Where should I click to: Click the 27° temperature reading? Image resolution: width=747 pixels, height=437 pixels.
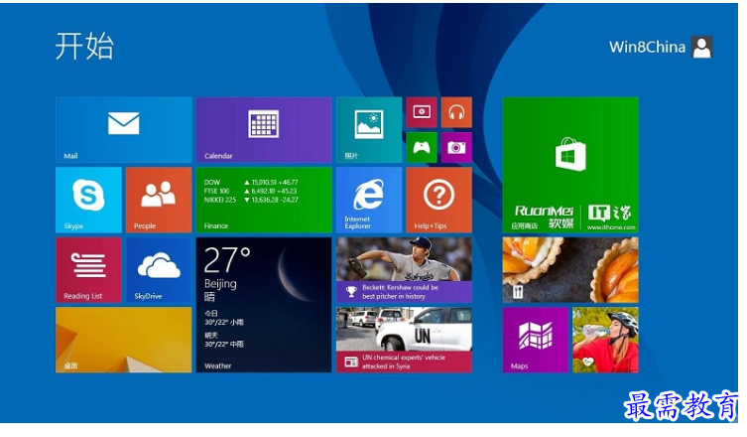pyautogui.click(x=227, y=260)
